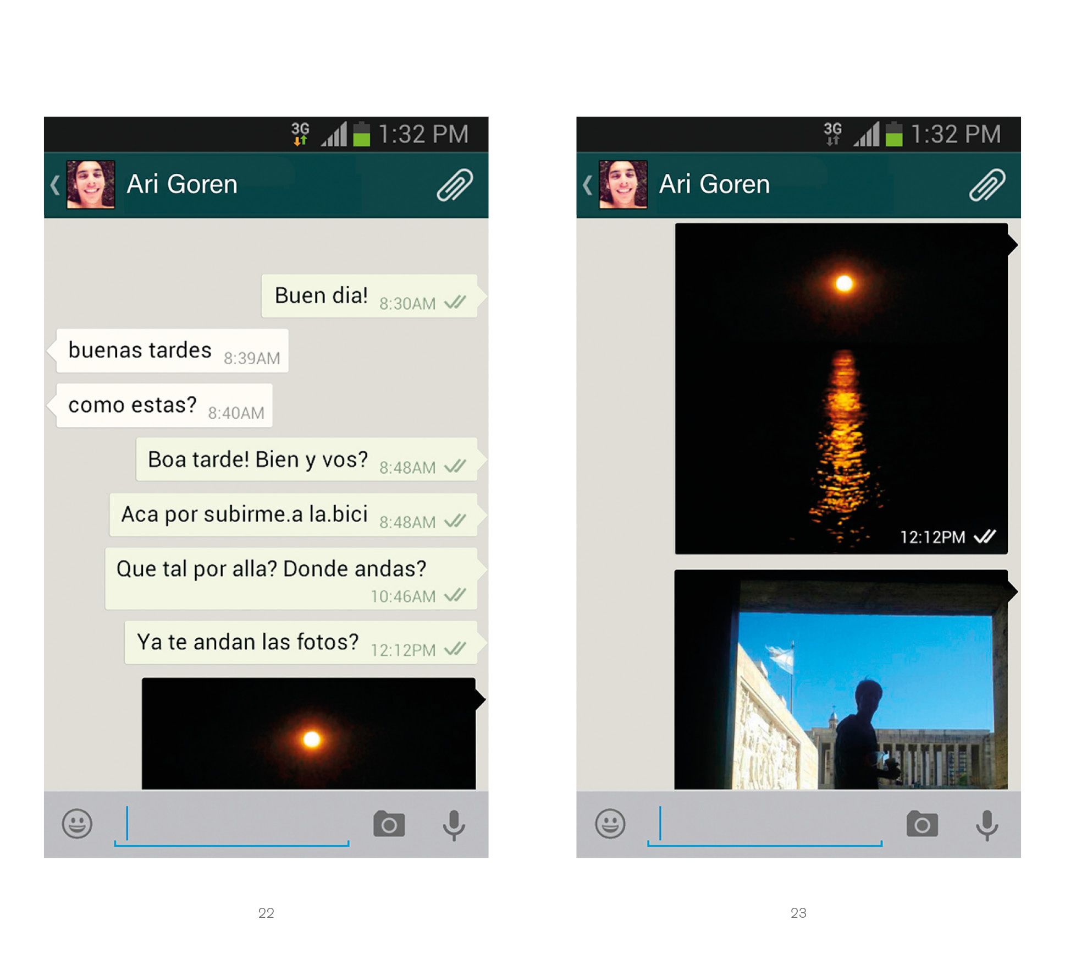Open silhouette and flag photo in right phone
This screenshot has width=1065, height=975.
point(841,680)
